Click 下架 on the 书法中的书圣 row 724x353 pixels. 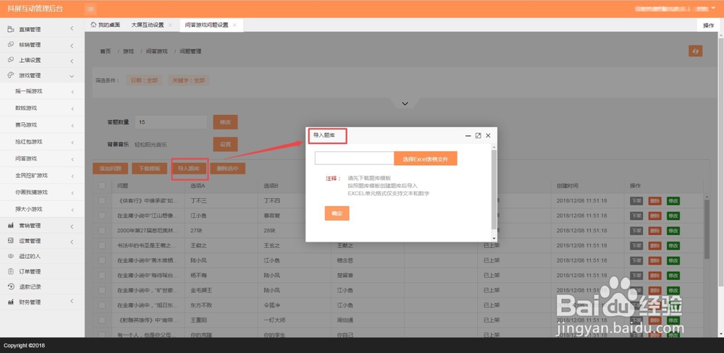click(x=636, y=245)
